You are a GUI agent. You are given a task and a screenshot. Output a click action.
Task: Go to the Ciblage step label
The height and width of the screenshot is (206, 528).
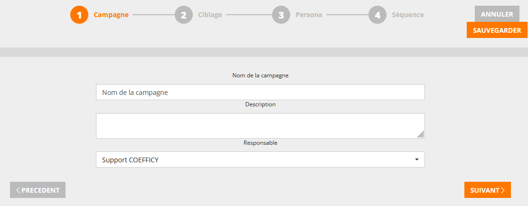click(210, 15)
